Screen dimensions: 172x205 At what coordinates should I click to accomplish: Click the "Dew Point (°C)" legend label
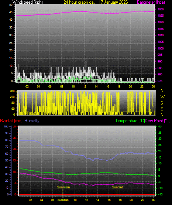point(158,121)
